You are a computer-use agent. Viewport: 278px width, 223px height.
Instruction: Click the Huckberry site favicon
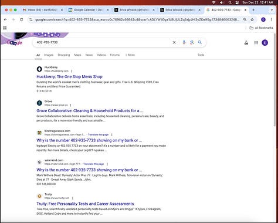point(39,69)
